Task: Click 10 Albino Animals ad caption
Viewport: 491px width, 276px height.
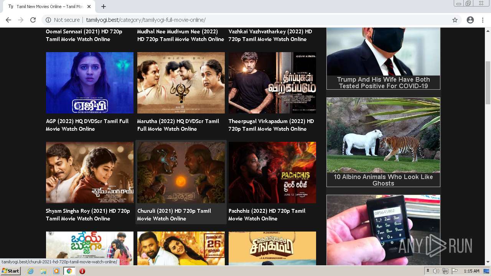Action: pos(383,180)
